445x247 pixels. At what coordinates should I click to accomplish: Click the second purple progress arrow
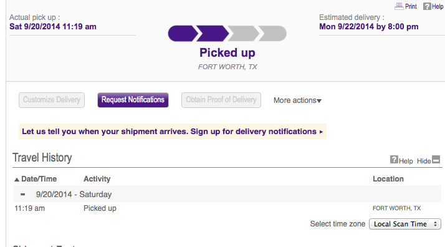point(213,34)
